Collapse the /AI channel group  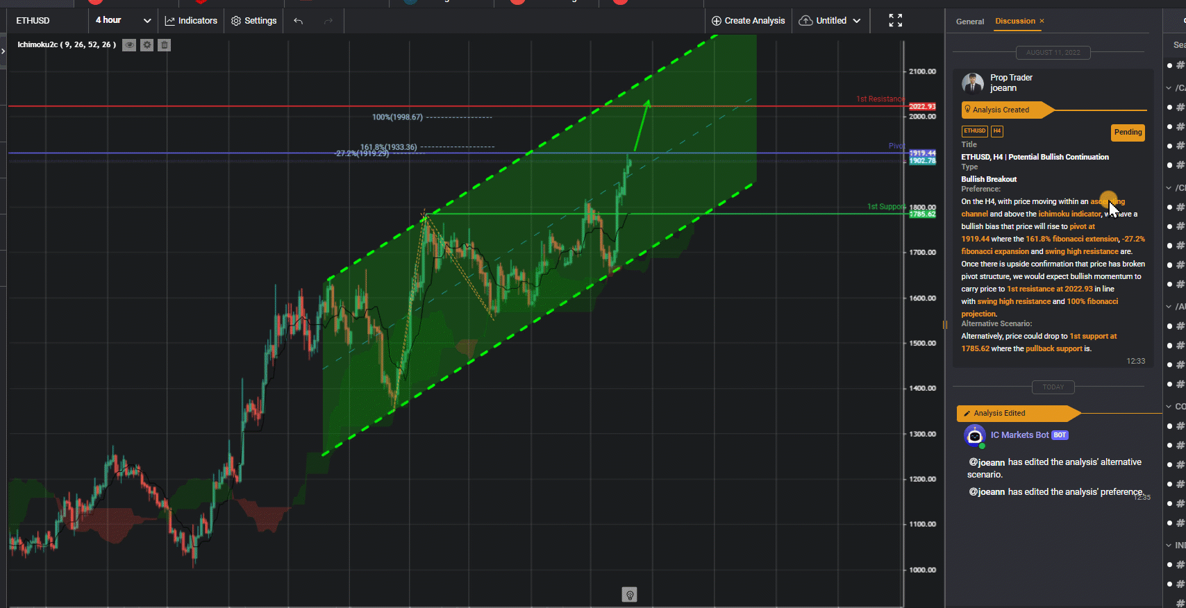(x=1169, y=306)
